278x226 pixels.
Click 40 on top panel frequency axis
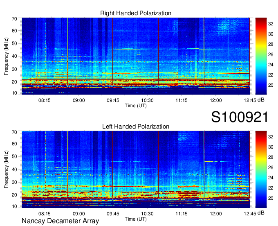pyautogui.click(x=14, y=56)
